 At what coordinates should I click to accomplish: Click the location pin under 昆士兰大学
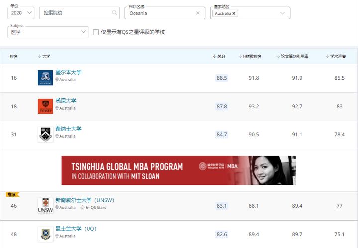tap(57, 236)
